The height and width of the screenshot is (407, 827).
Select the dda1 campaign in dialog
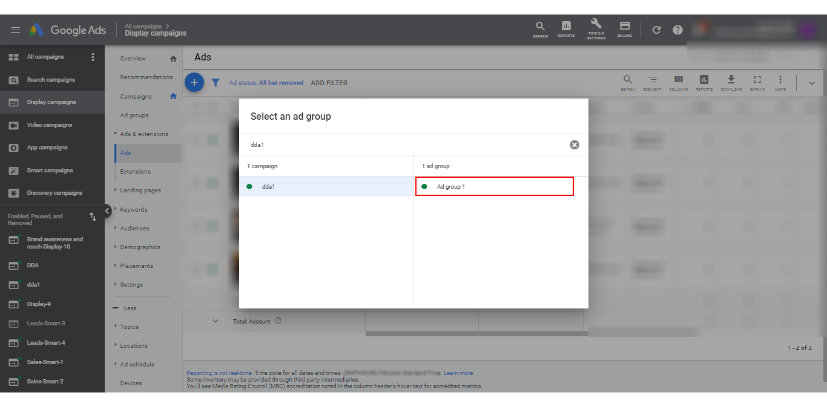pyautogui.click(x=326, y=186)
